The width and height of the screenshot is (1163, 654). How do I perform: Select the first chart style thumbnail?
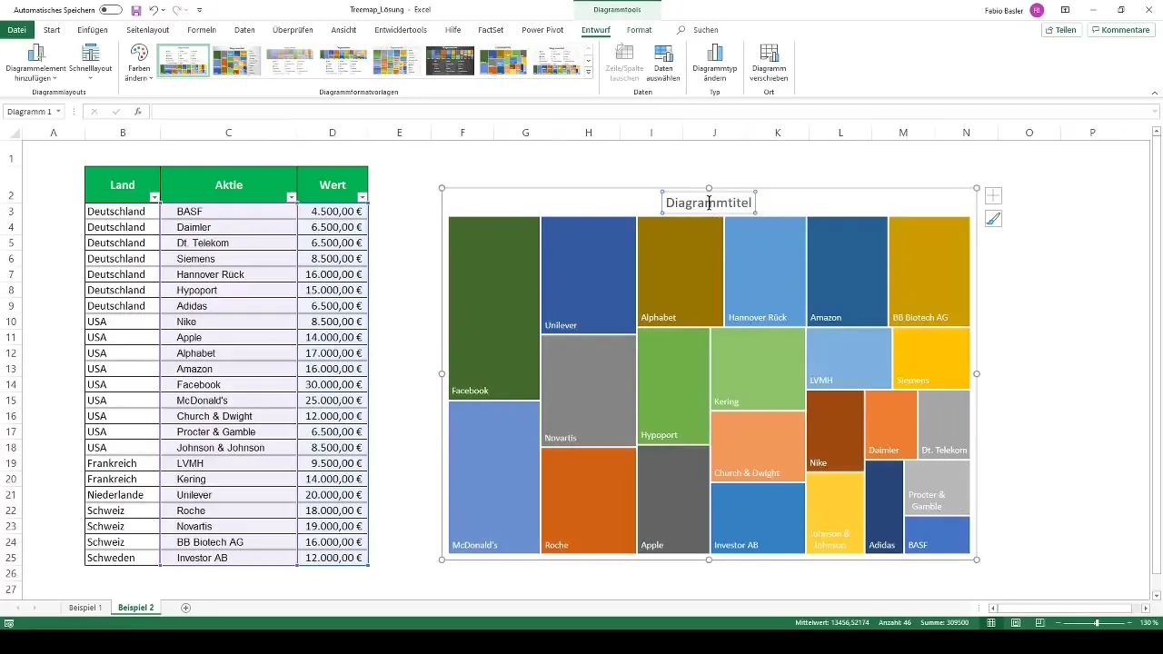point(184,60)
